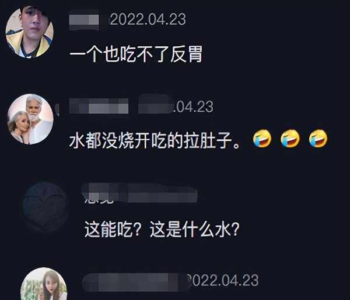This screenshot has width=350, height=300.
Task: Tap the reply 这能吃？这是什么水？
Action: 162,229
